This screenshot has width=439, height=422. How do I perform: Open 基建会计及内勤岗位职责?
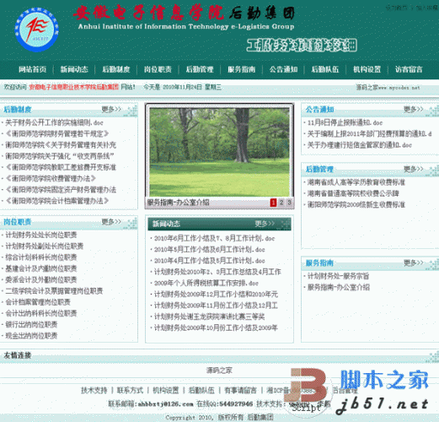point(41,268)
